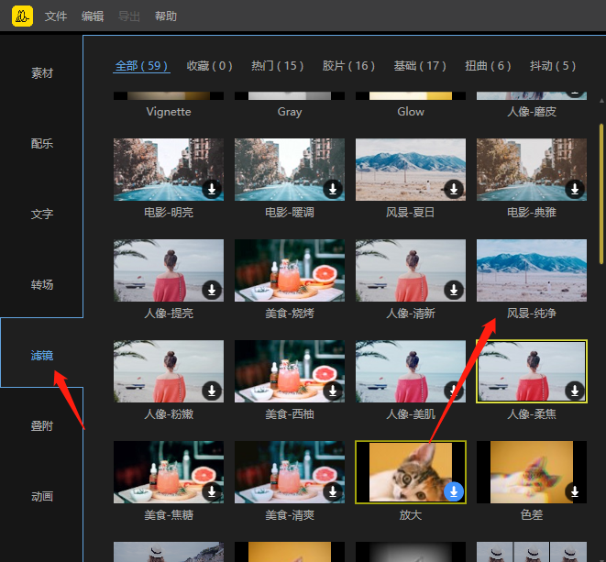Open the 帮助 menu
The image size is (606, 562).
point(166,17)
